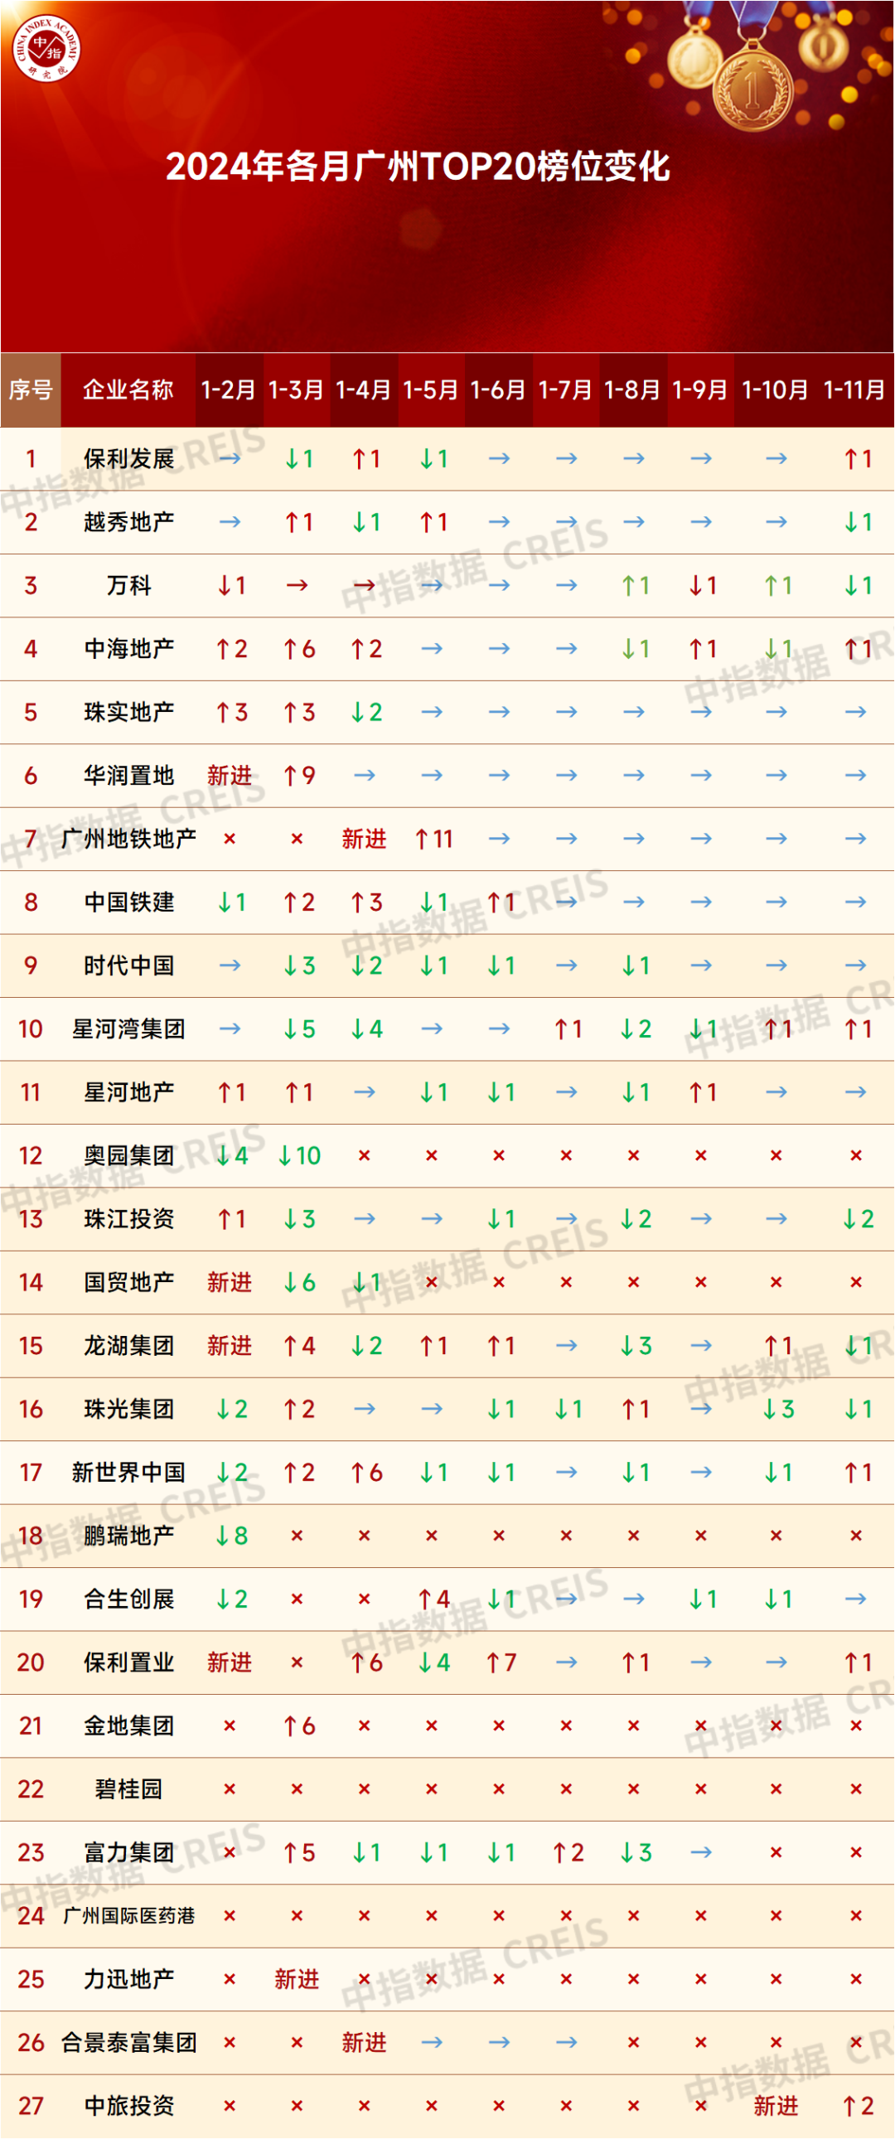Select company name 合生创展

click(x=128, y=1599)
